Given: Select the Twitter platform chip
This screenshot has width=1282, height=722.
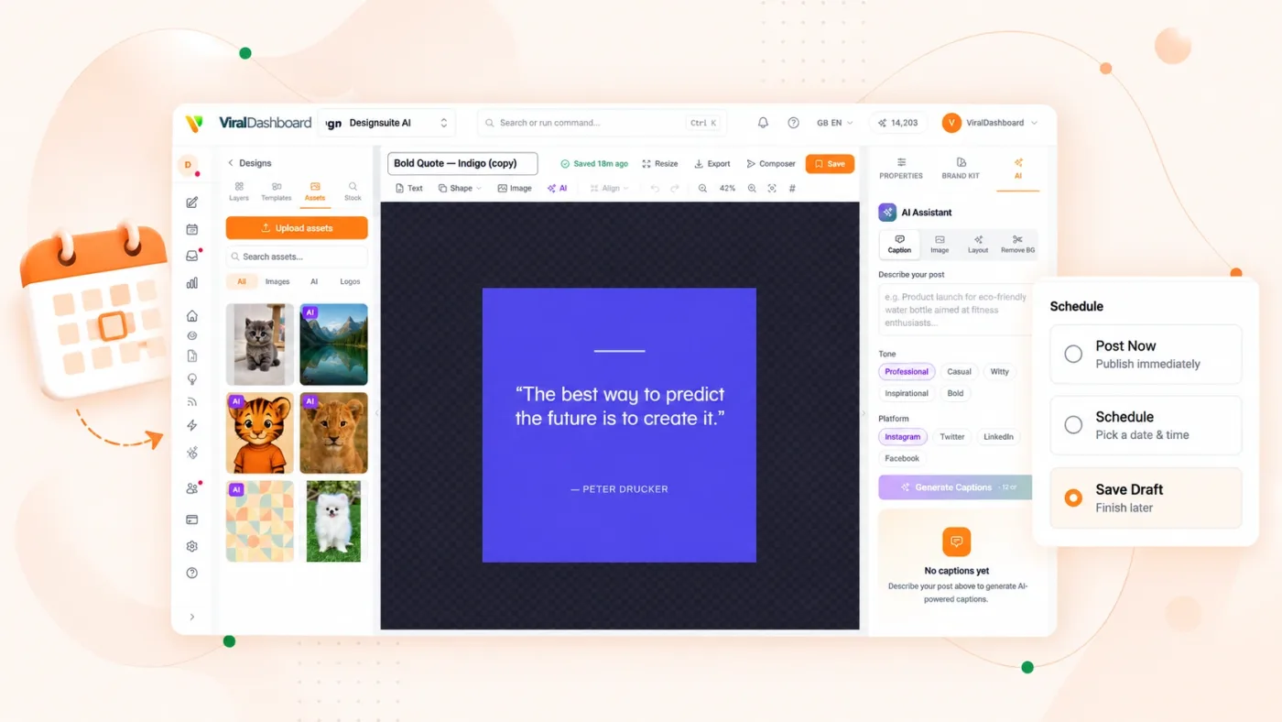Looking at the screenshot, I should 952,437.
